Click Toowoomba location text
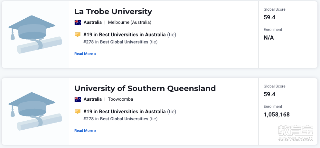 120,99
